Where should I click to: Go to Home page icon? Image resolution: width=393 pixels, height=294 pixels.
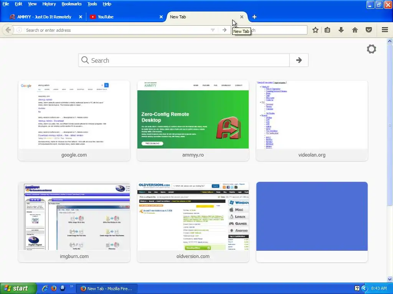[355, 30]
